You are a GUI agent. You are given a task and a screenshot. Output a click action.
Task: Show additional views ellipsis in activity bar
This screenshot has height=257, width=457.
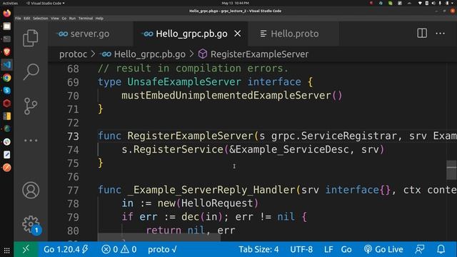click(x=31, y=141)
